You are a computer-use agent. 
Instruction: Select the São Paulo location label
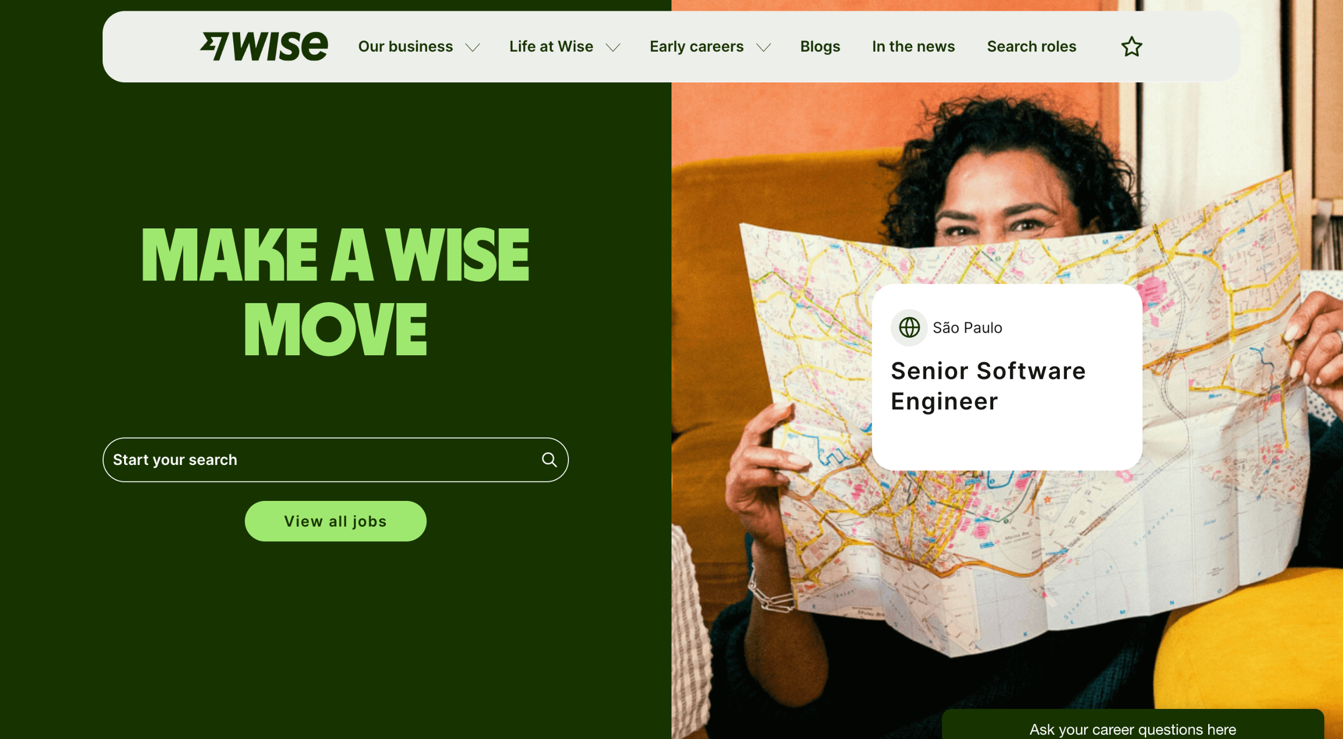967,328
